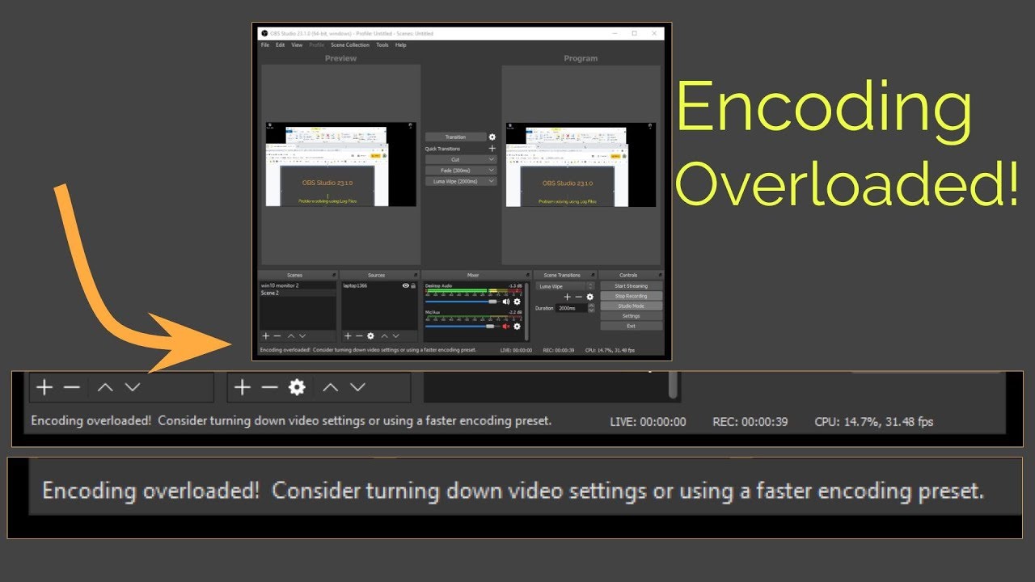Screen dimensions: 1035x582
Task: Select Scene 2 in the Scenes list
Action: (271, 293)
